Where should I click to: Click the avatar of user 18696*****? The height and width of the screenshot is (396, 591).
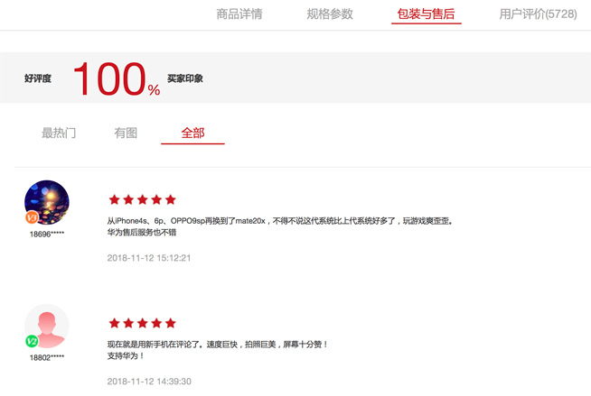pos(47,201)
